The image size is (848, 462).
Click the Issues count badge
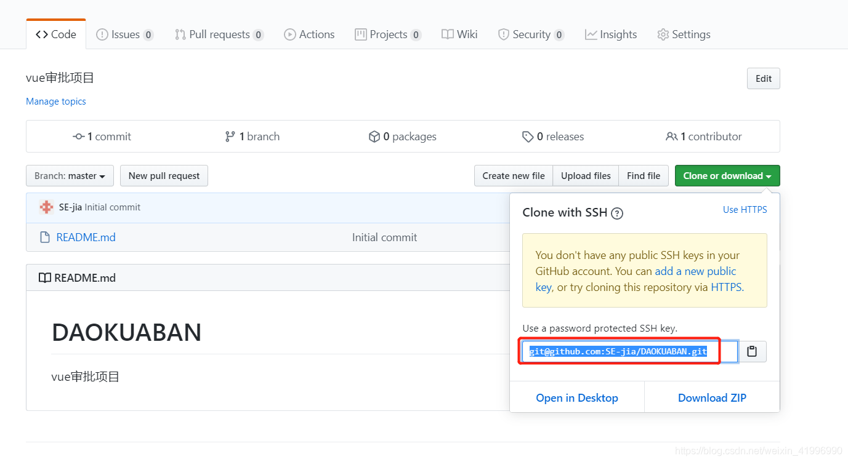148,35
